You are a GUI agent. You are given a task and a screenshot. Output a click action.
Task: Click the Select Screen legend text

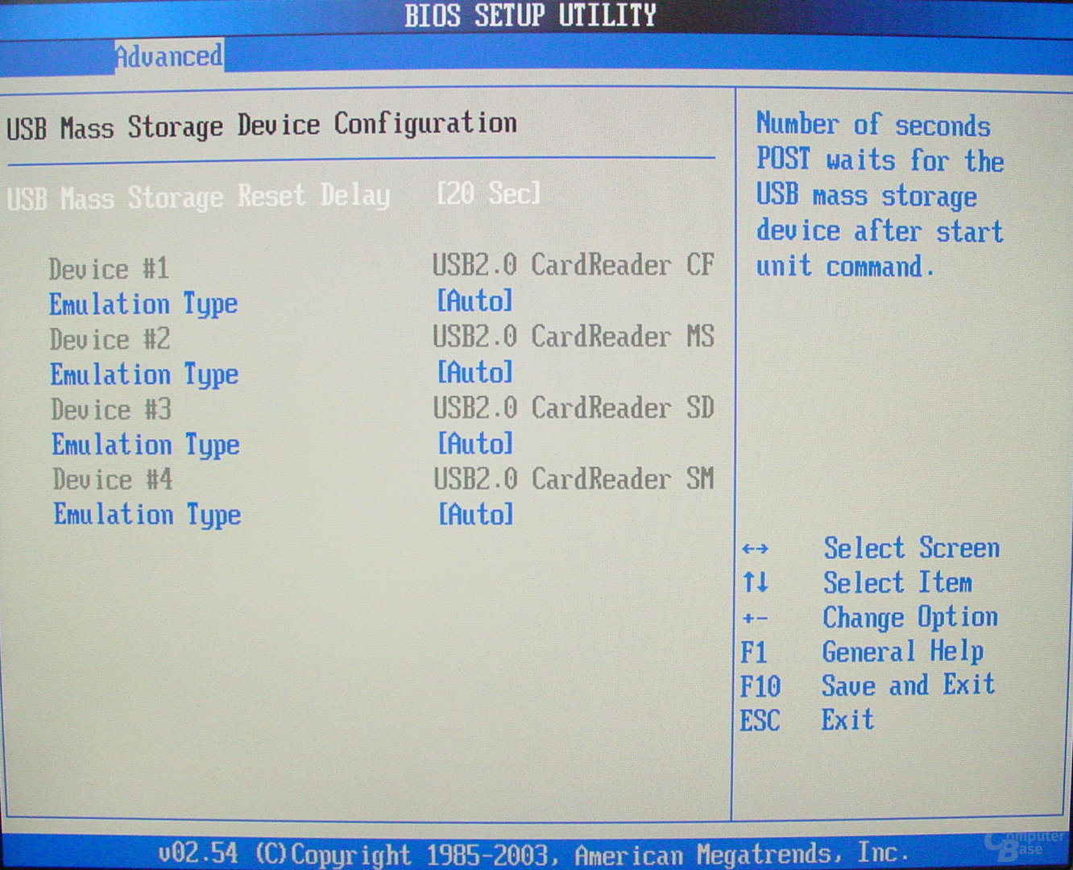click(x=911, y=548)
